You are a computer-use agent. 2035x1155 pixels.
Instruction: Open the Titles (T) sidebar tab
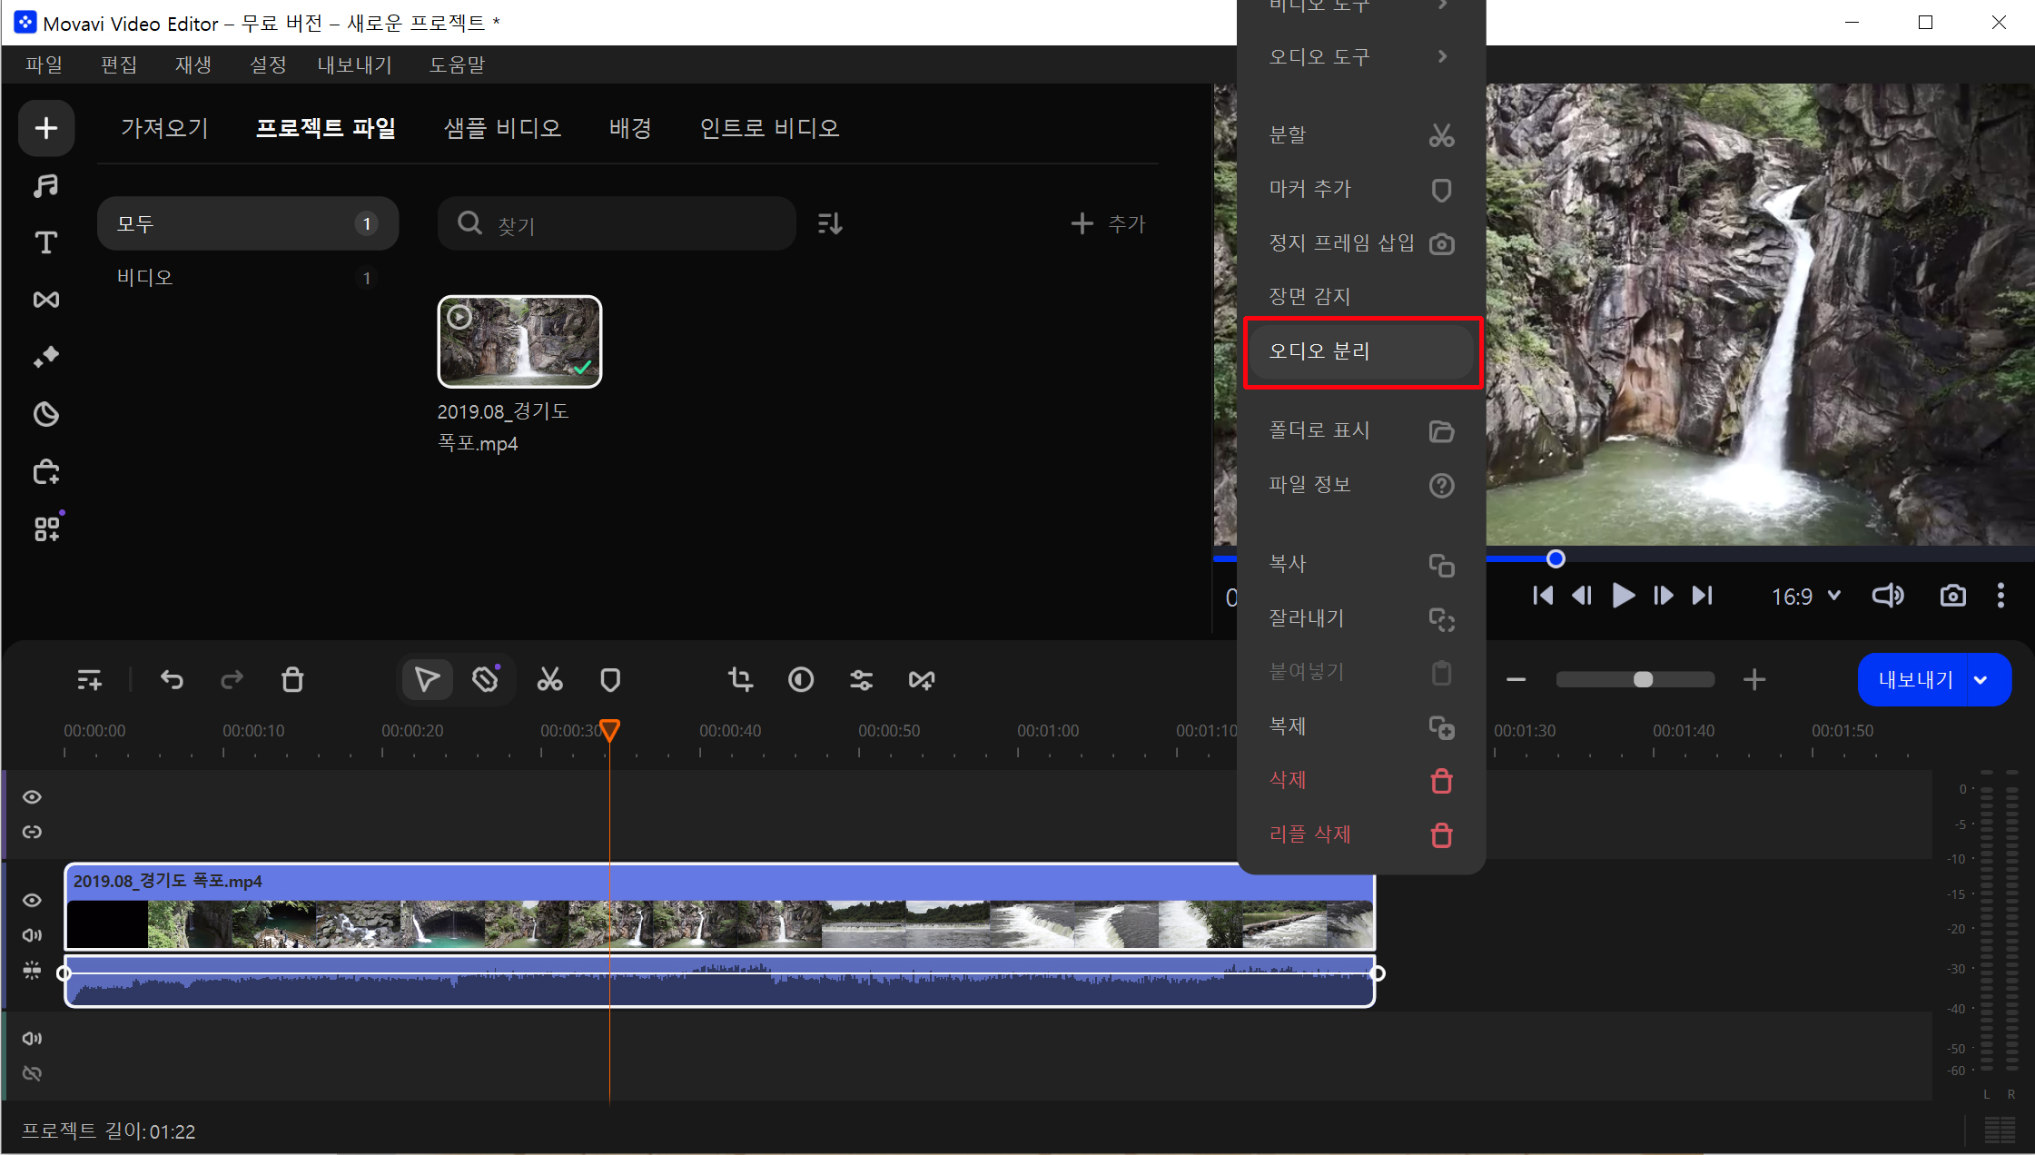click(x=45, y=242)
